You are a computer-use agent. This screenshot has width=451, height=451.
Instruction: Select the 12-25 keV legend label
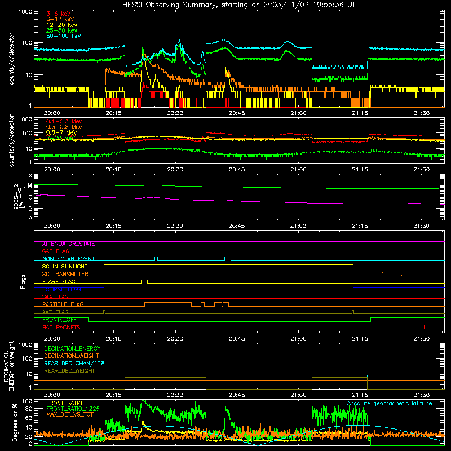pyautogui.click(x=62, y=25)
